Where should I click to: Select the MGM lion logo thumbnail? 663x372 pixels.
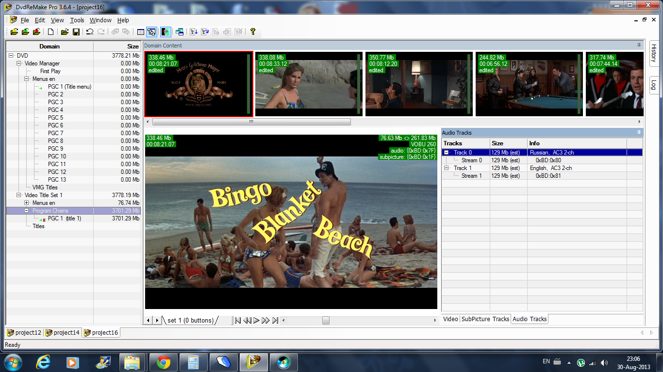click(199, 84)
